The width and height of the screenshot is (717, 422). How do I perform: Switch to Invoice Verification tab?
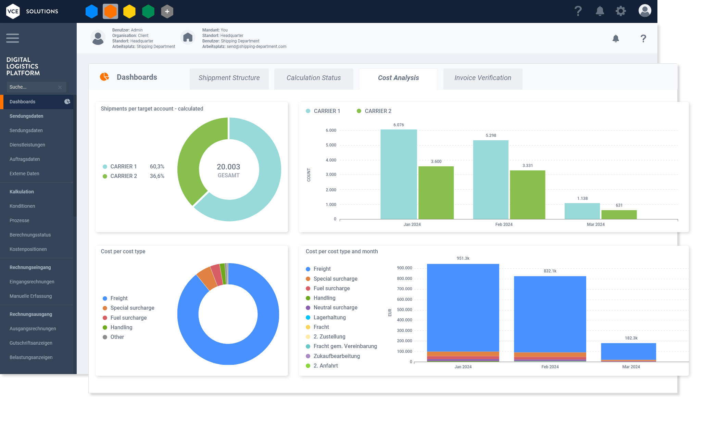click(482, 78)
